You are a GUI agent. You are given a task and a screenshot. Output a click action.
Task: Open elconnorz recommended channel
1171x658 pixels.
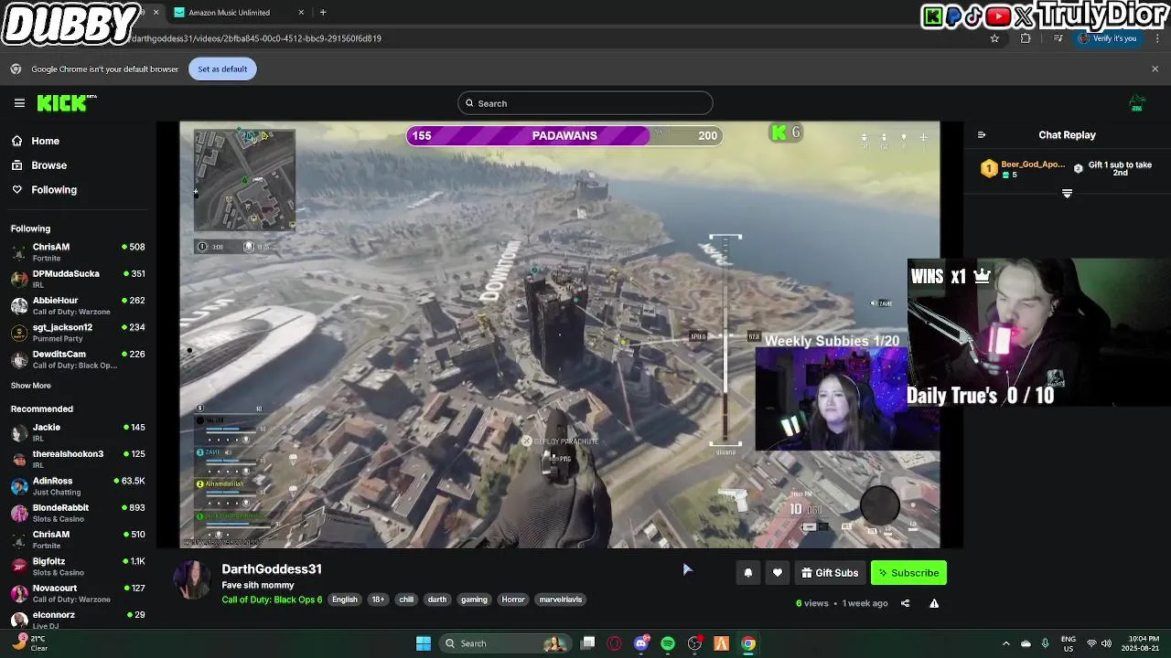[78, 620]
